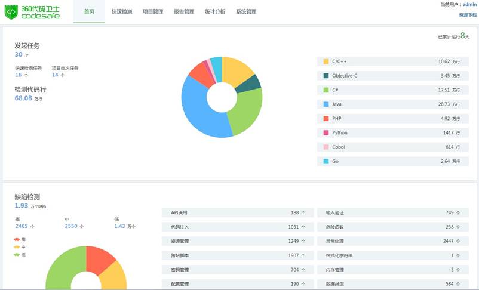Open the 资源下载 link
Screen dimensions: 479x290
tap(468, 15)
